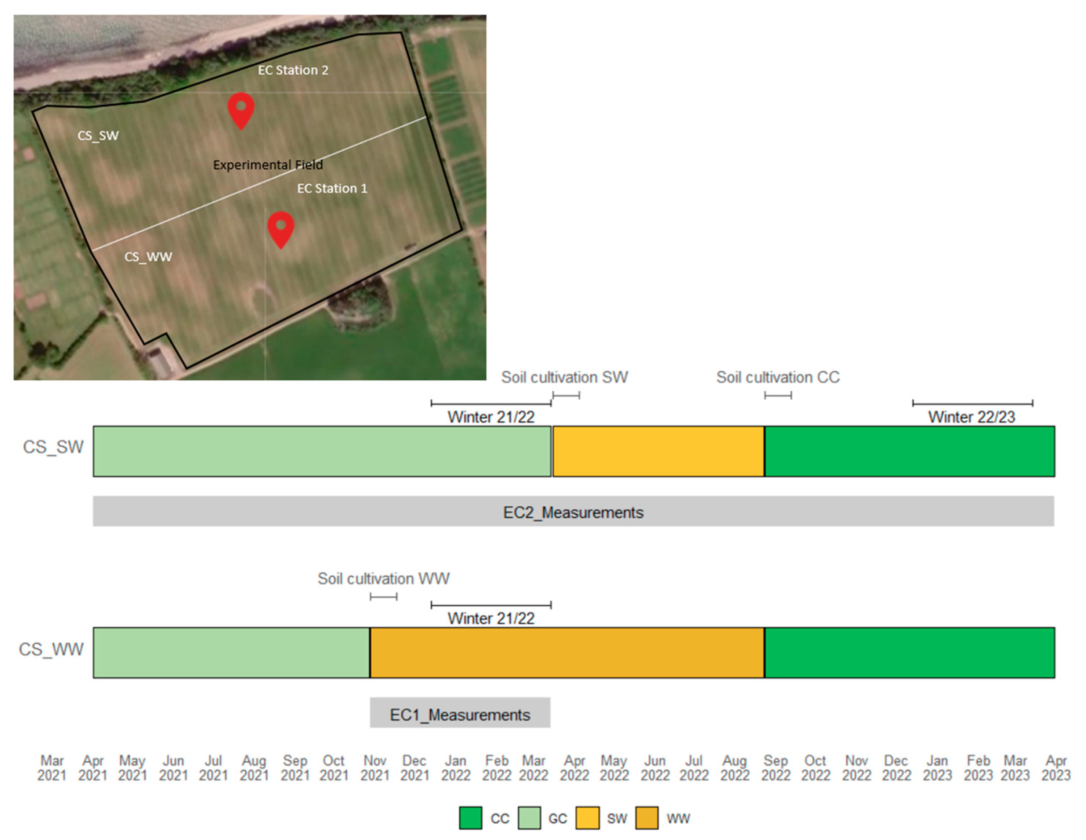The width and height of the screenshot is (1086, 840).
Task: Click the Sep 2022 axis tick label
Action: pyautogui.click(x=775, y=768)
